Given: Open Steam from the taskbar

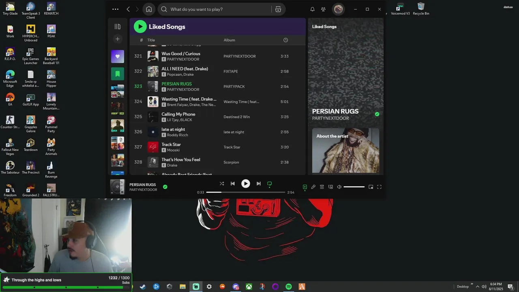Looking at the screenshot, I should coord(143,287).
